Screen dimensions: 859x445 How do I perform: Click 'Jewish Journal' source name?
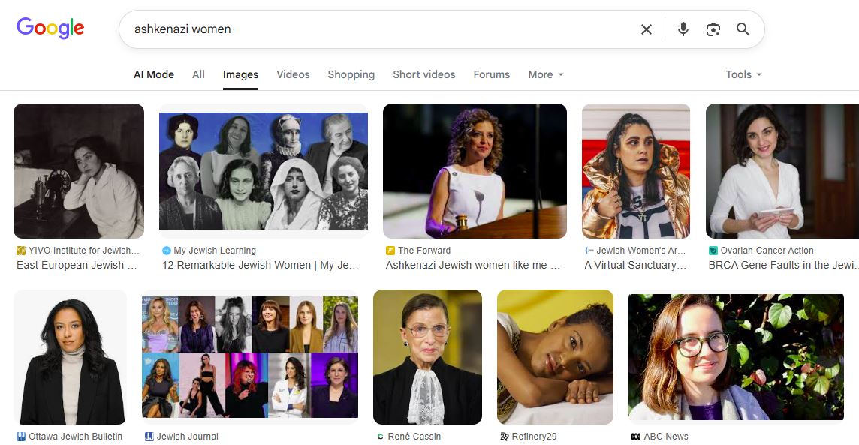[188, 437]
